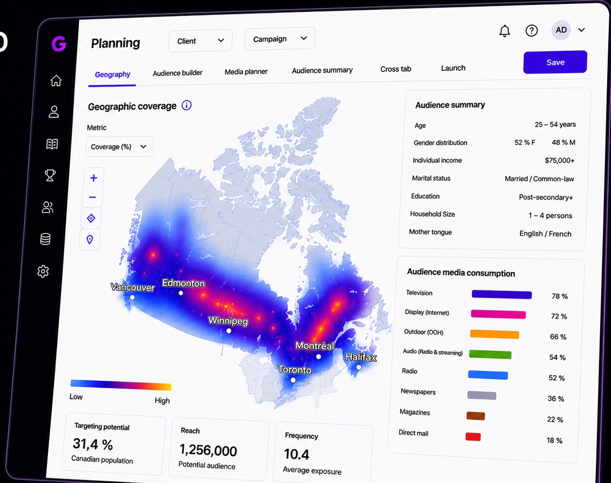Click the Radio blue bar

[488, 375]
